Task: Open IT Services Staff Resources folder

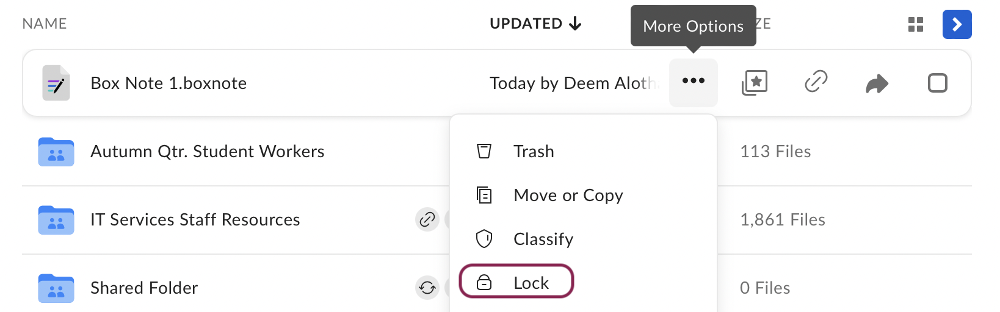Action: [195, 219]
